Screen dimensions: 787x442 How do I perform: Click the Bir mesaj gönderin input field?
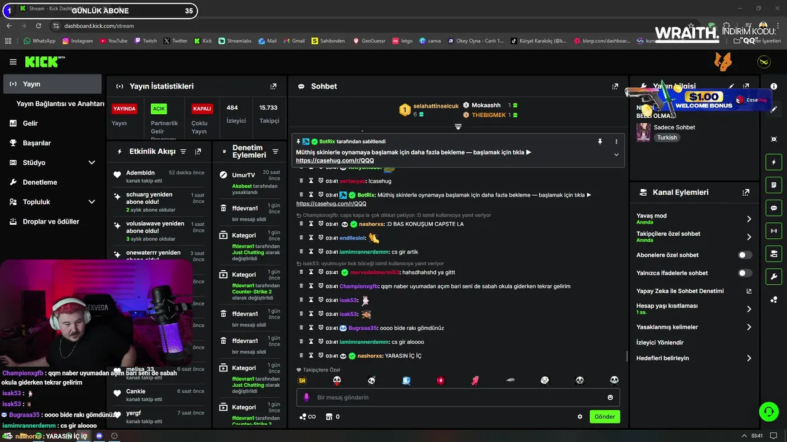pyautogui.click(x=458, y=397)
